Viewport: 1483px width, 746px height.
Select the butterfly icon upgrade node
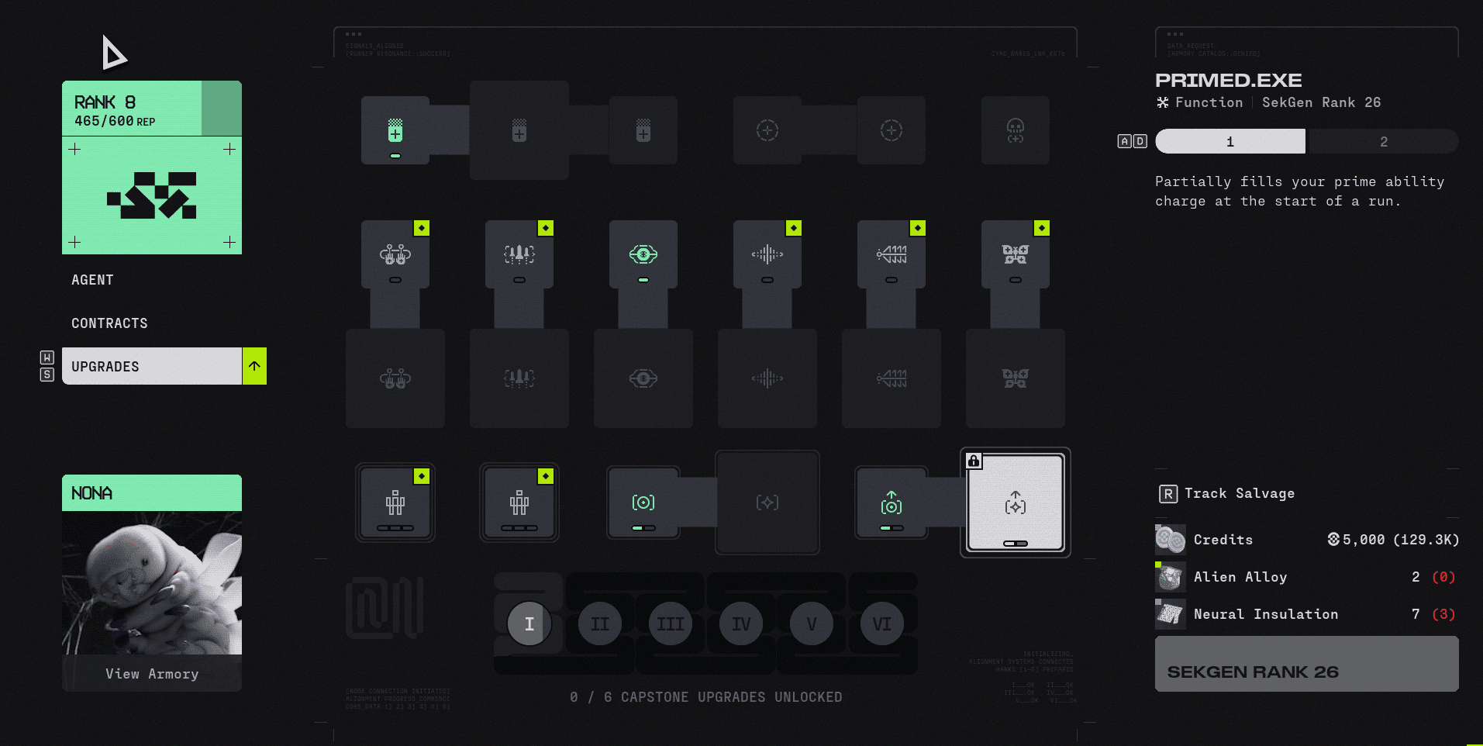[1016, 254]
